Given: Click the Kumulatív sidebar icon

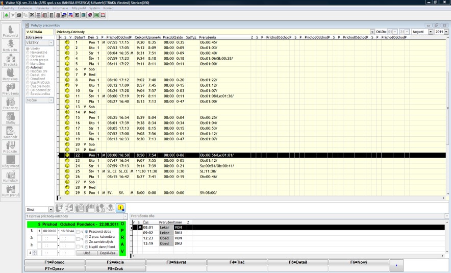Looking at the screenshot, I should click(x=10, y=176).
